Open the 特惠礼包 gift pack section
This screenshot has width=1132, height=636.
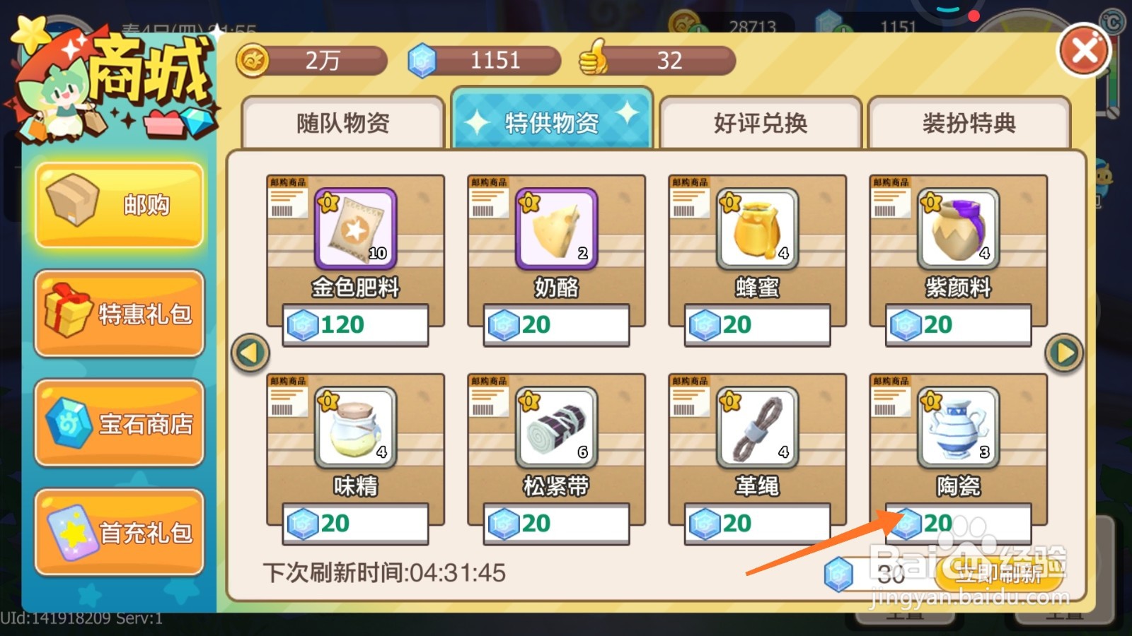pos(120,314)
